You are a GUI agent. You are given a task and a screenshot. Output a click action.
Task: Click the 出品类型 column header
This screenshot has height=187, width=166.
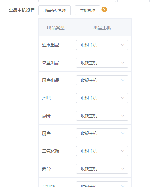[56, 28]
